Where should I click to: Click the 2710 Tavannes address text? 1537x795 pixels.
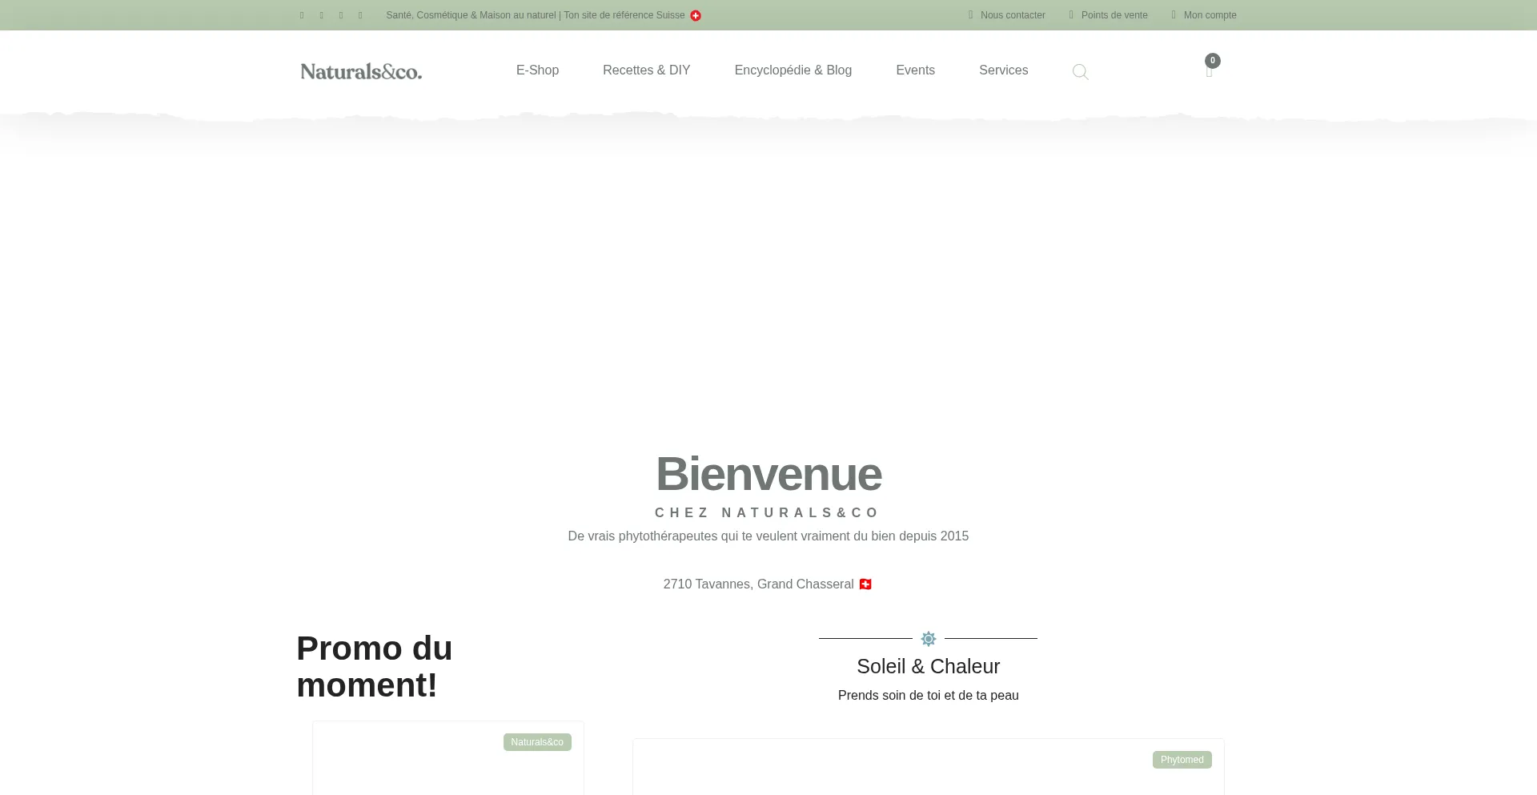(759, 584)
